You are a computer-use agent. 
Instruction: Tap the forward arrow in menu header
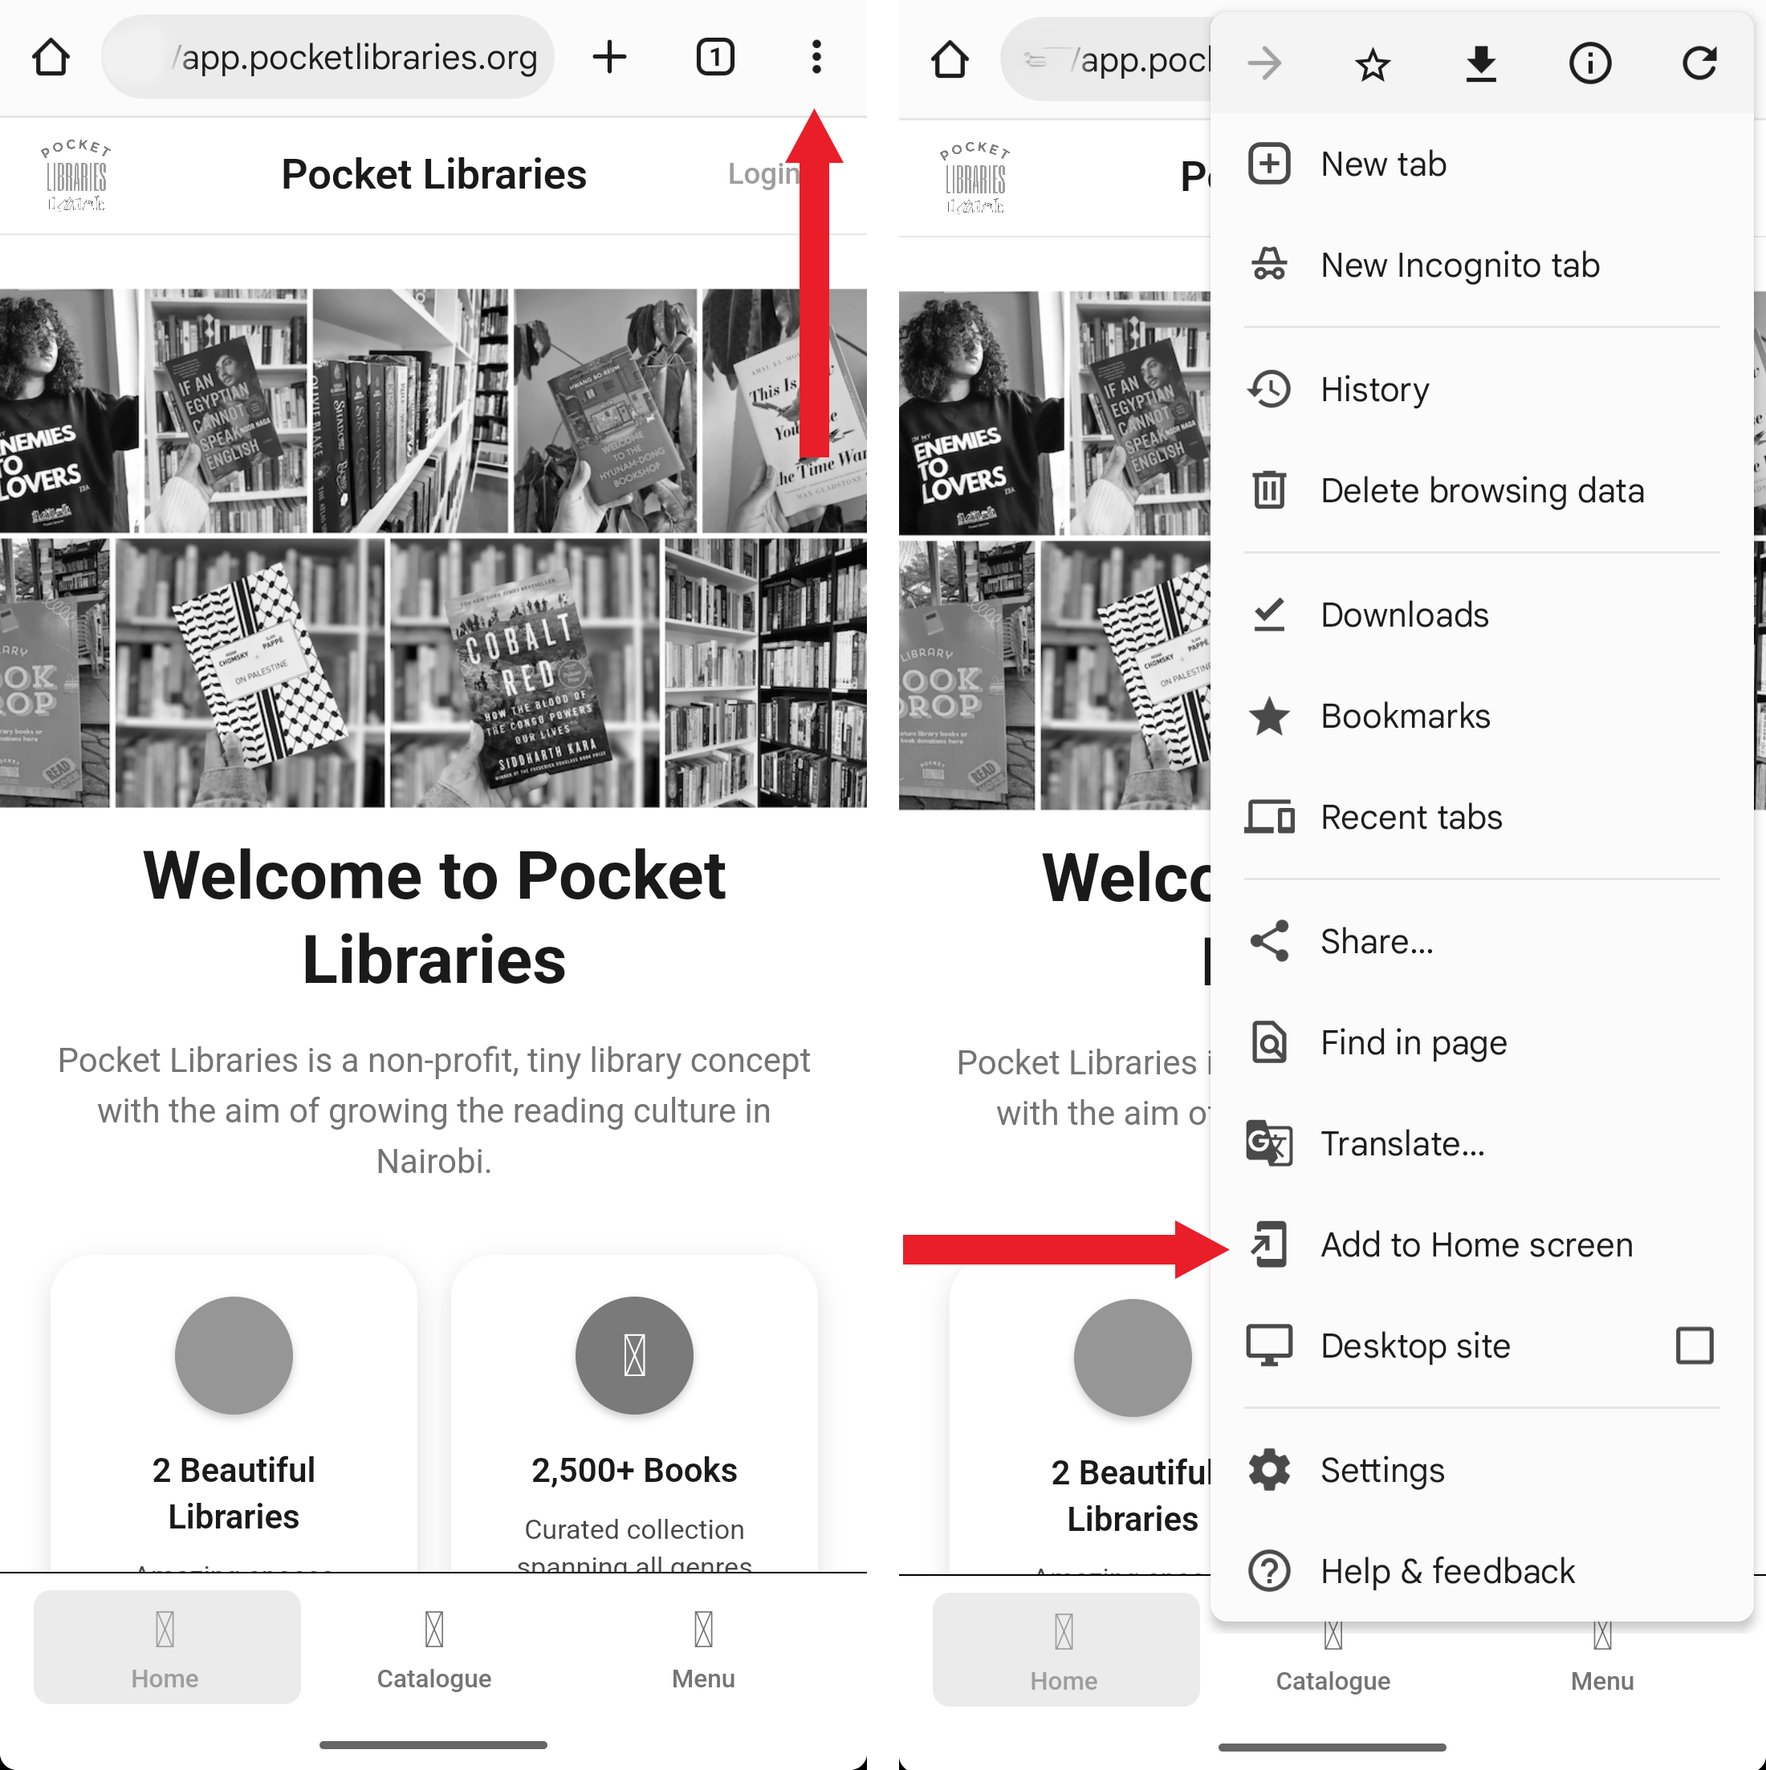coord(1265,64)
